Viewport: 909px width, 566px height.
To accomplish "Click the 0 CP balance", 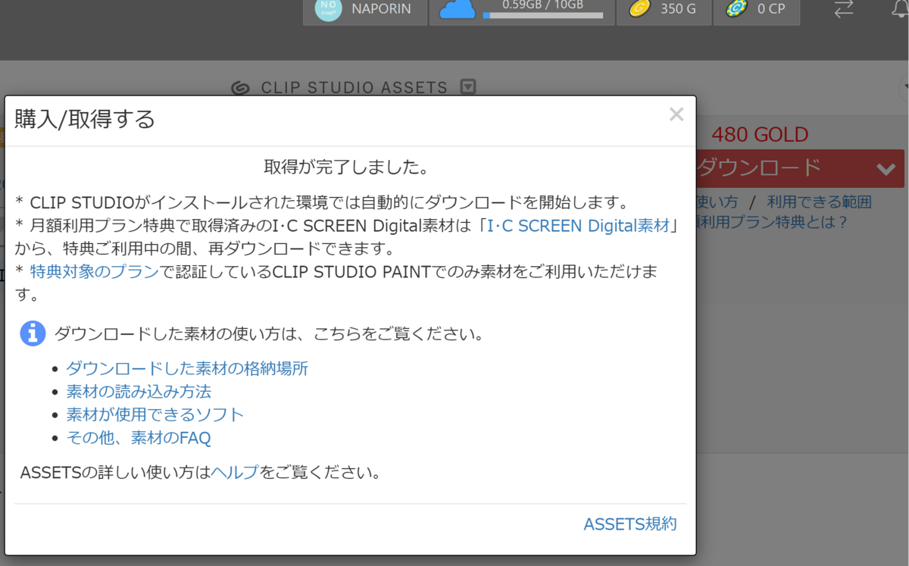I will (771, 9).
